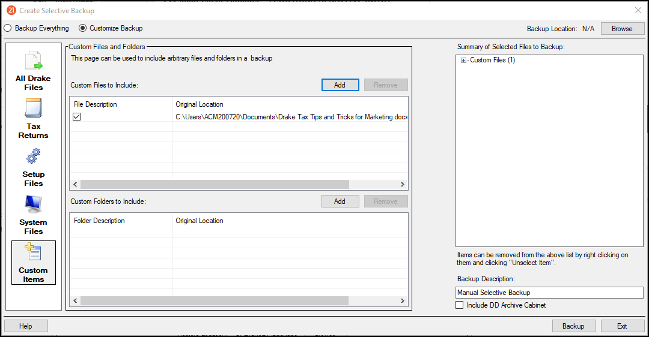Click folders list Original Location column header
The width and height of the screenshot is (649, 337).
coord(290,221)
